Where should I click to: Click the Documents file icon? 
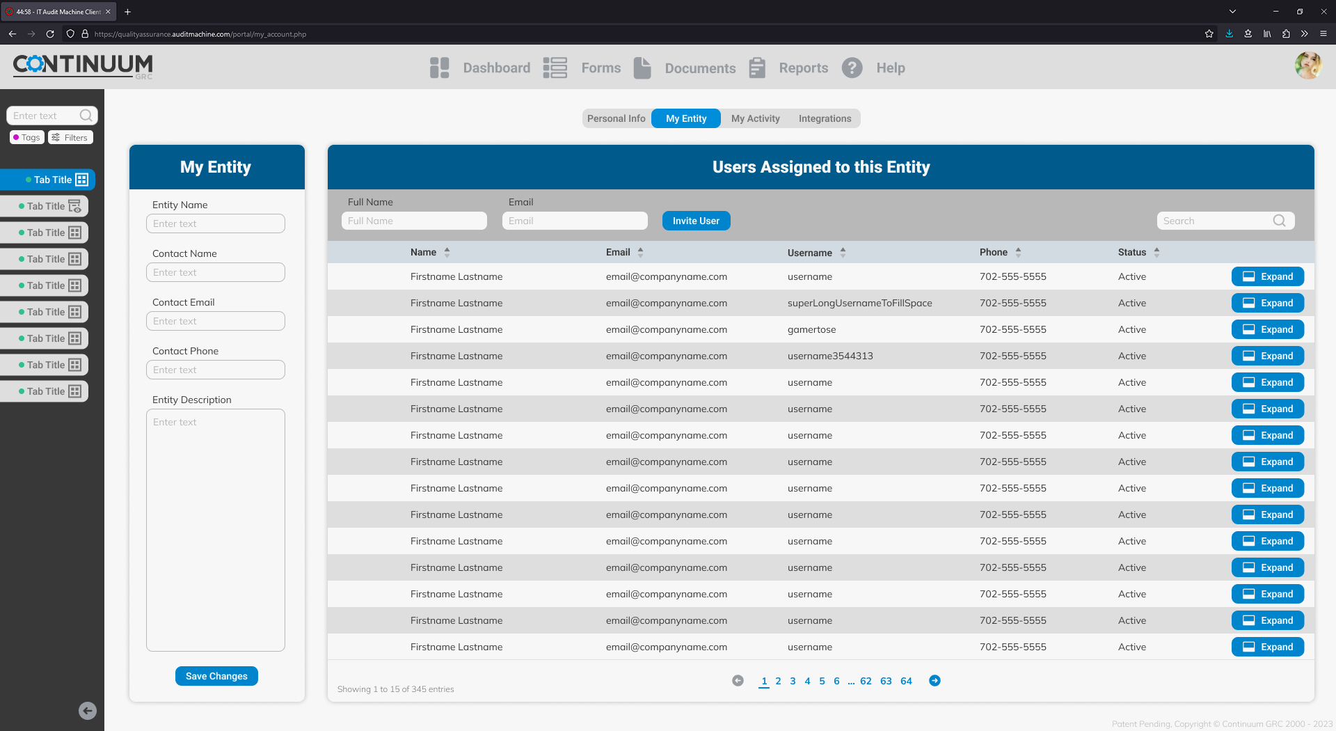point(642,68)
